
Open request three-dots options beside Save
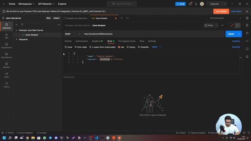point(222,25)
